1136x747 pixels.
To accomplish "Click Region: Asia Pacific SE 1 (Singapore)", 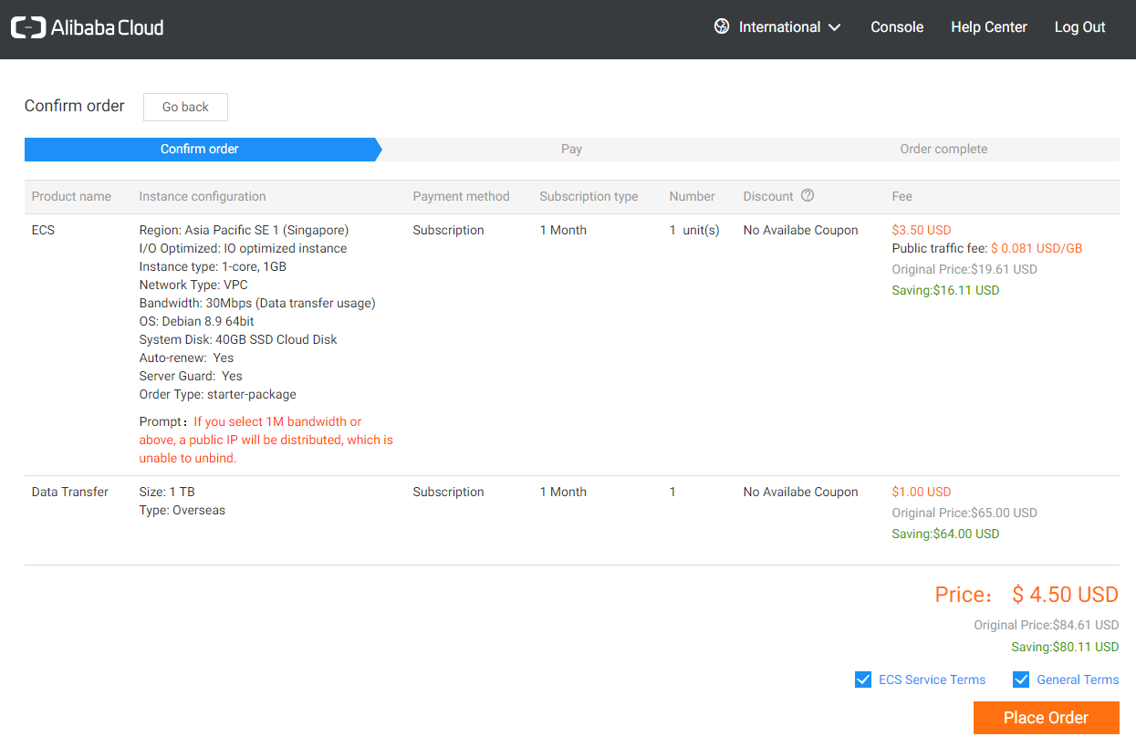I will point(244,230).
